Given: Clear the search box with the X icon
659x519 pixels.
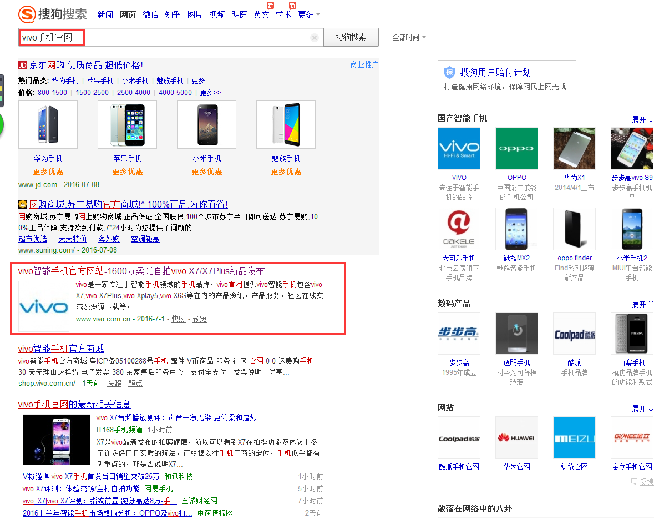Looking at the screenshot, I should coord(315,37).
